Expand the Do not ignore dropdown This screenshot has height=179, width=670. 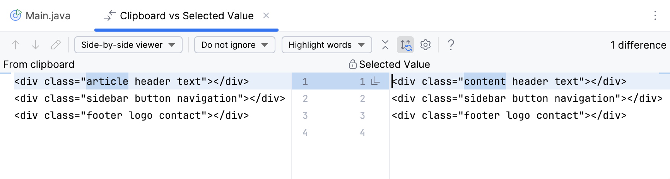(234, 45)
